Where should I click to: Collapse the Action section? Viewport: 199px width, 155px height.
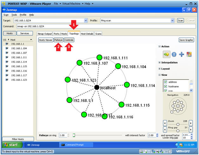coord(159,46)
